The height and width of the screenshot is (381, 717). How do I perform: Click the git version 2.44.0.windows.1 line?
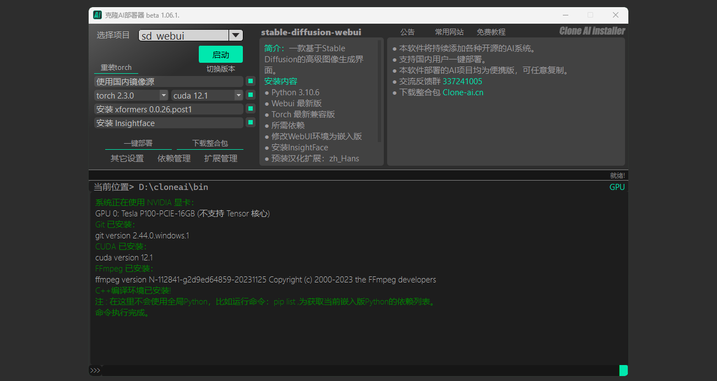tap(142, 236)
